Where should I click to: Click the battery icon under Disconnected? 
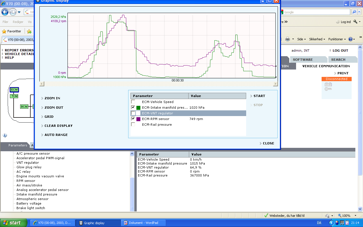pyautogui.click(x=328, y=84)
